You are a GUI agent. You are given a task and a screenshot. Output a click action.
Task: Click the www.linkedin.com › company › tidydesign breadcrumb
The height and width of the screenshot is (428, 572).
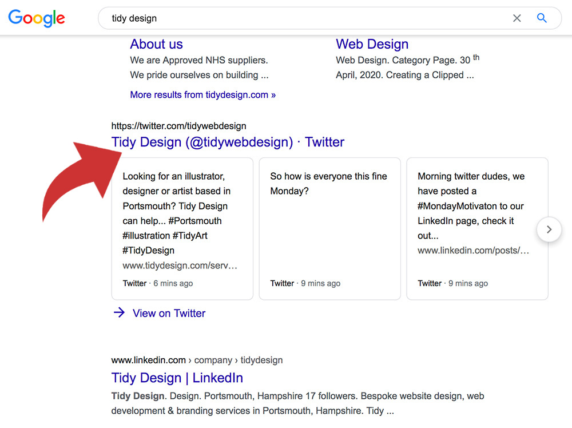pos(197,360)
